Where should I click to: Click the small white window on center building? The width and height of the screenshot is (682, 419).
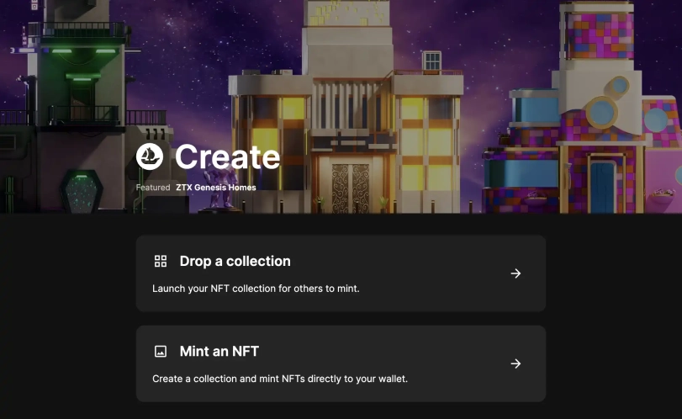(x=431, y=61)
